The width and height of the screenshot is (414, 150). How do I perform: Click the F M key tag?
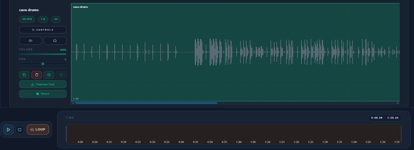pos(43,19)
